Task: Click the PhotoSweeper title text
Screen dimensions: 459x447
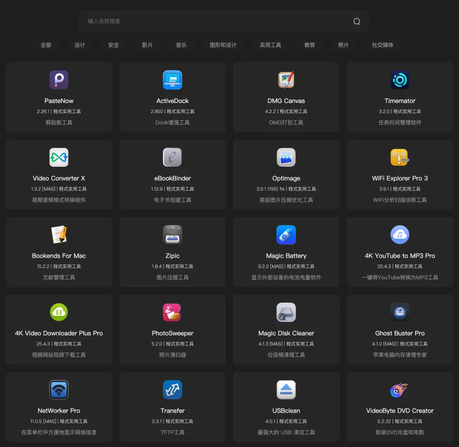Action: (173, 333)
